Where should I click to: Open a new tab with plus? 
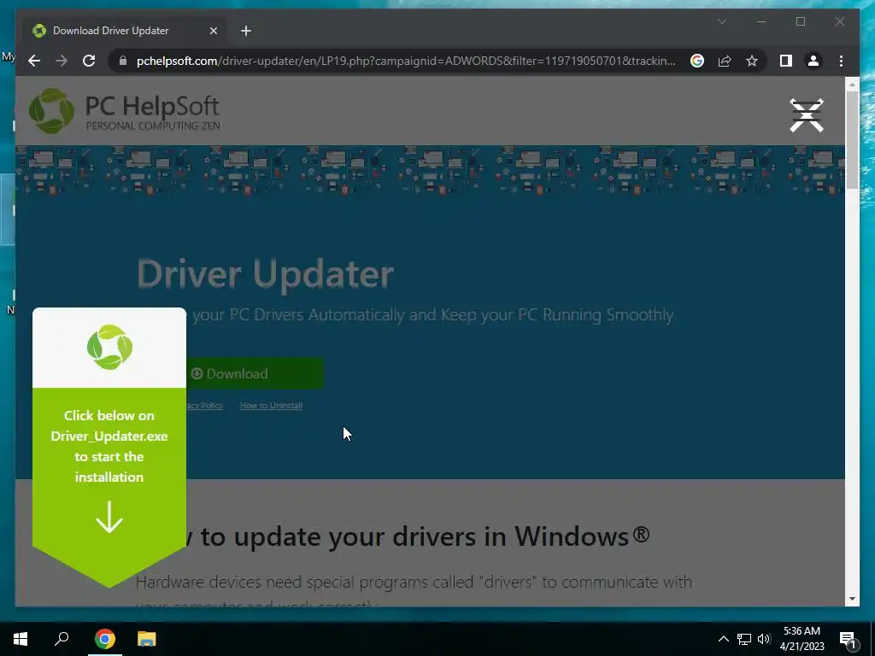(x=246, y=31)
